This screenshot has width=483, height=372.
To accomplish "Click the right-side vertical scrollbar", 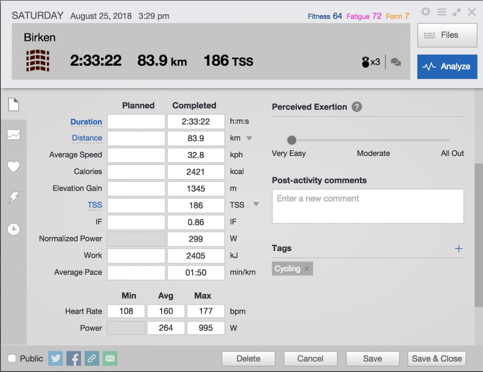I will 479,236.
